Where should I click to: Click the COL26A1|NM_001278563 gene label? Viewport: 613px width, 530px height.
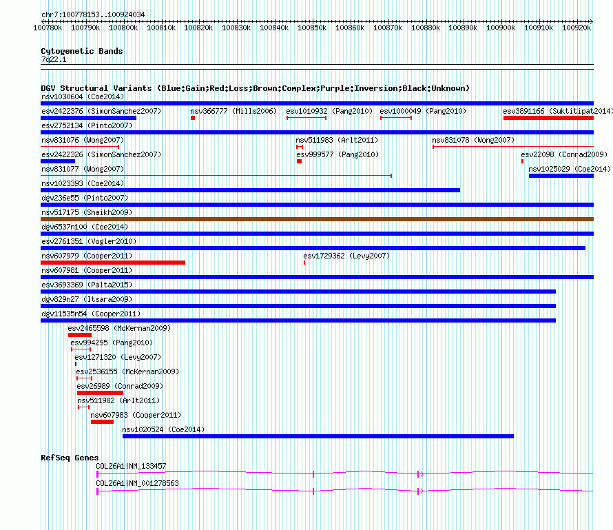137,483
